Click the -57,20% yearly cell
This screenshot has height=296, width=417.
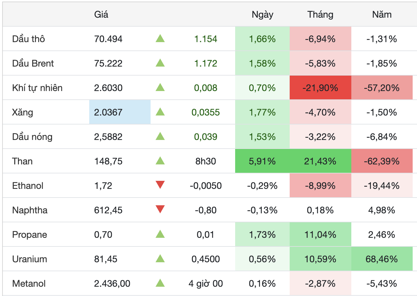pyautogui.click(x=382, y=88)
